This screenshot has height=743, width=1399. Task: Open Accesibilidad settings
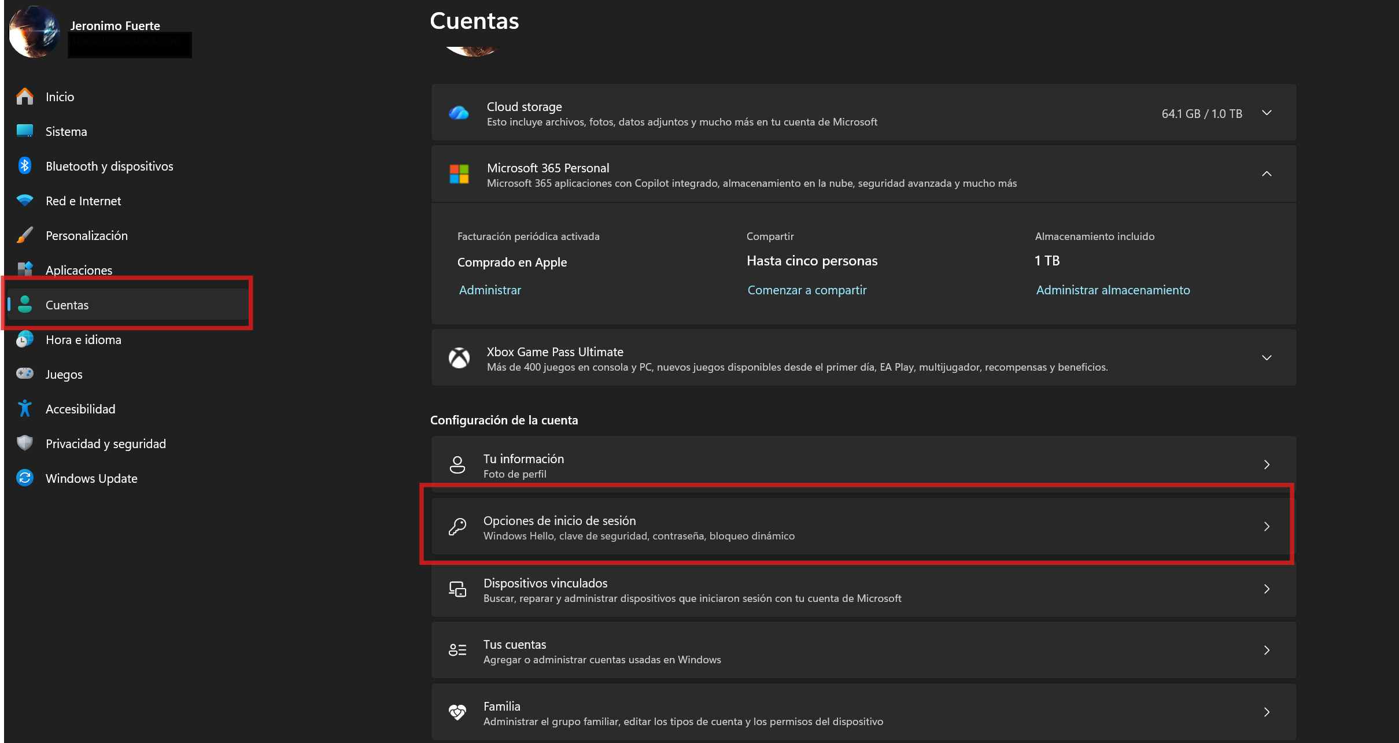[x=128, y=409]
